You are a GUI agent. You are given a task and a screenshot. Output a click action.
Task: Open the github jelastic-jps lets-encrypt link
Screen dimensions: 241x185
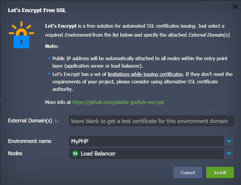118,102
